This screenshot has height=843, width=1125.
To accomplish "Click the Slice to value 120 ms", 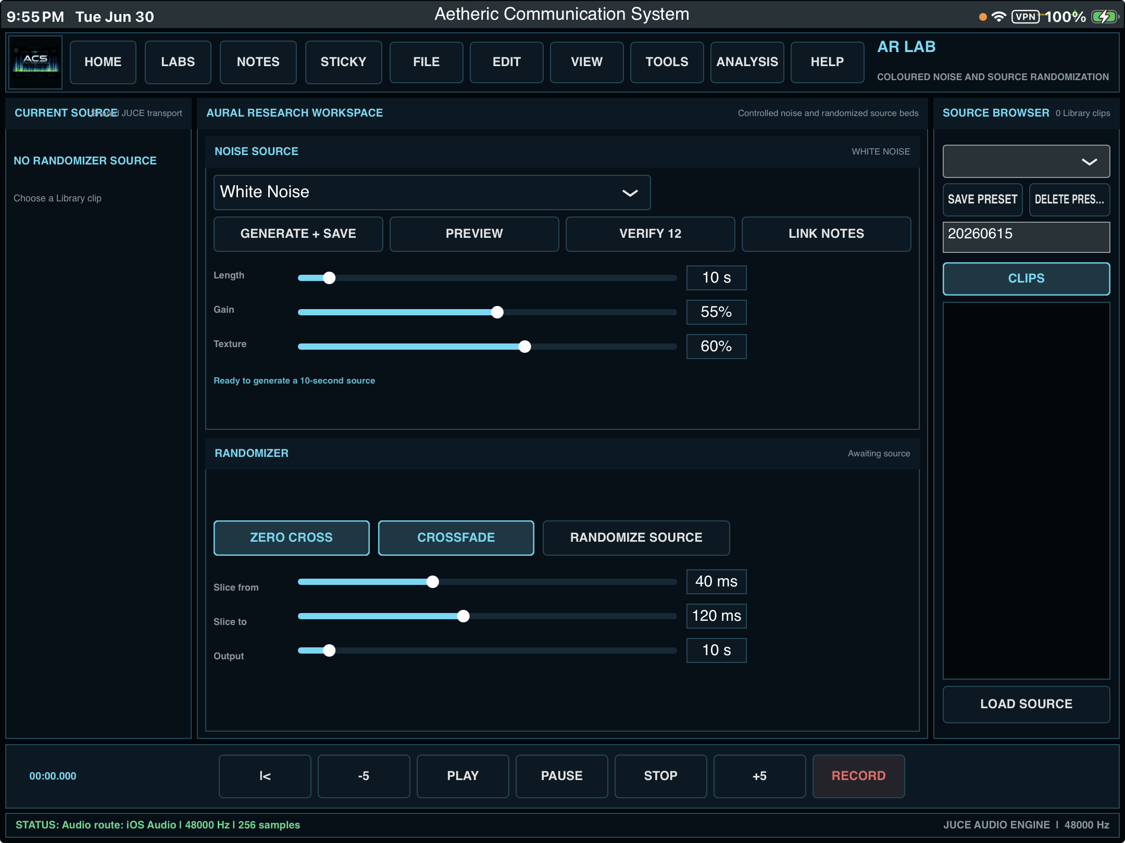I will 717,616.
